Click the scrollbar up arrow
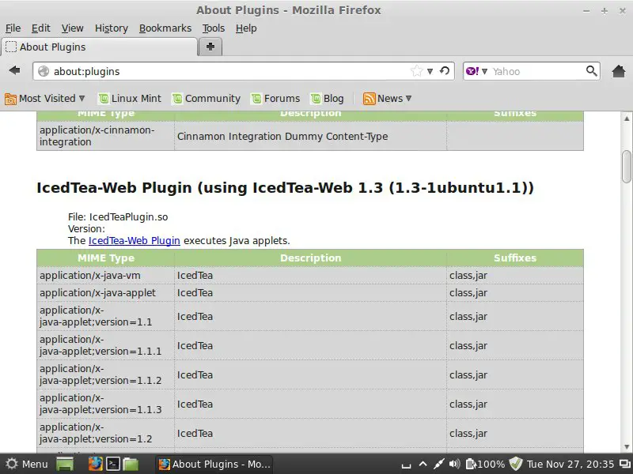Viewport: 633px width, 474px height. [627, 118]
